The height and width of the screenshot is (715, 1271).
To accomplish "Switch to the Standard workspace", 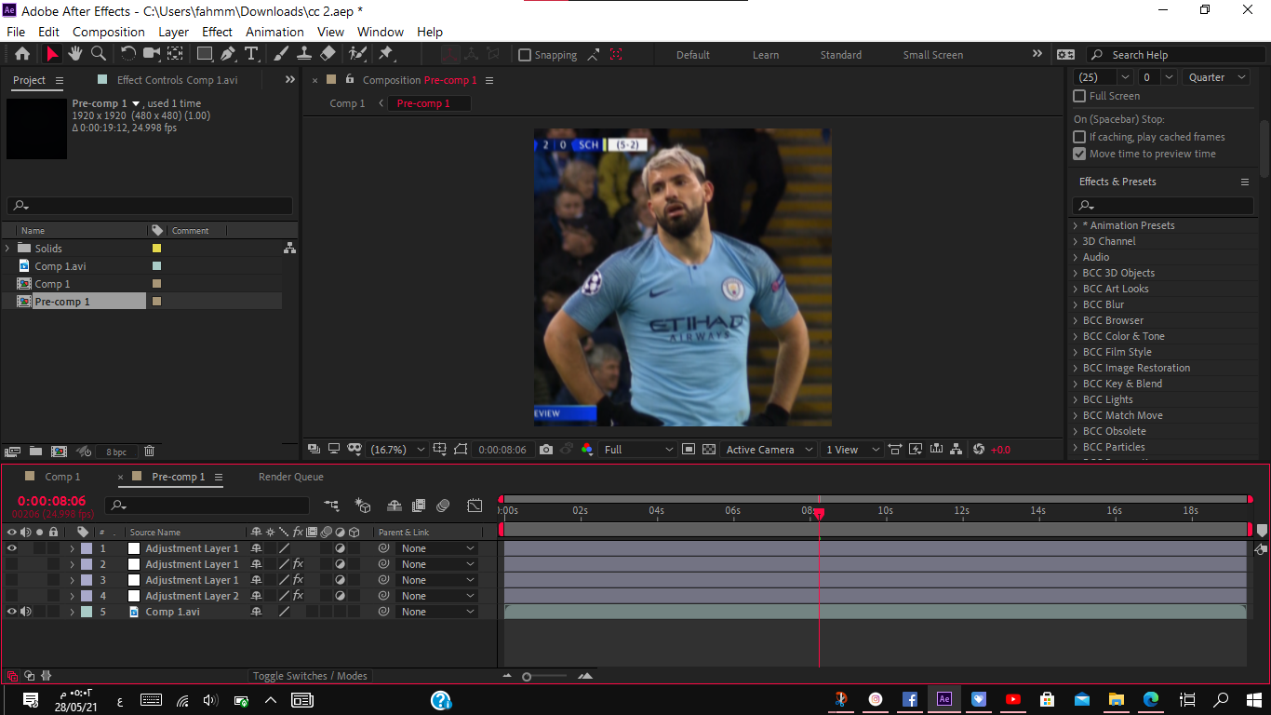I will (x=841, y=55).
